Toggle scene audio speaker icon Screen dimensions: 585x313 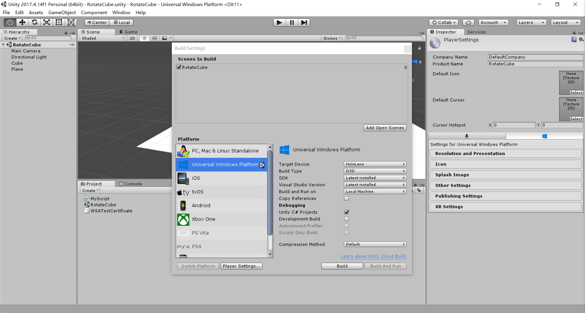click(154, 38)
